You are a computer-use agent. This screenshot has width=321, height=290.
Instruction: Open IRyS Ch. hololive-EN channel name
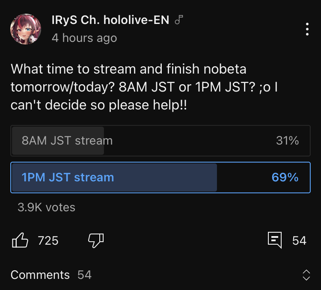click(x=110, y=20)
